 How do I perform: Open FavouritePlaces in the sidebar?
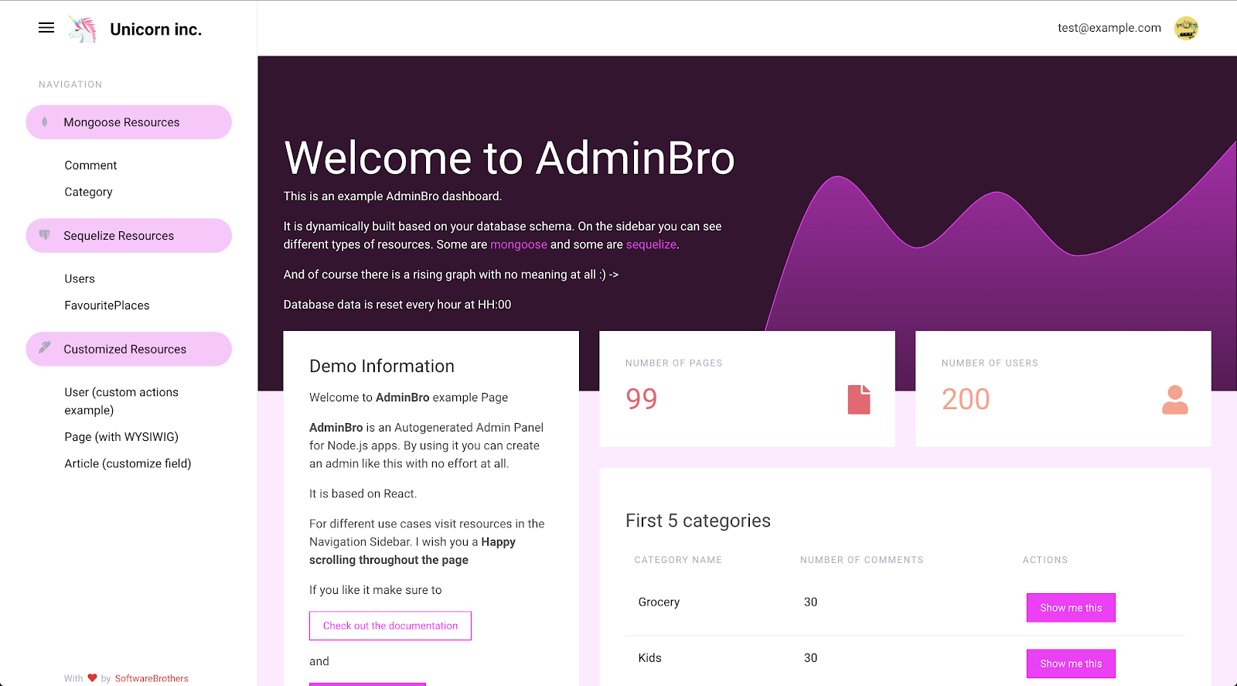(107, 305)
